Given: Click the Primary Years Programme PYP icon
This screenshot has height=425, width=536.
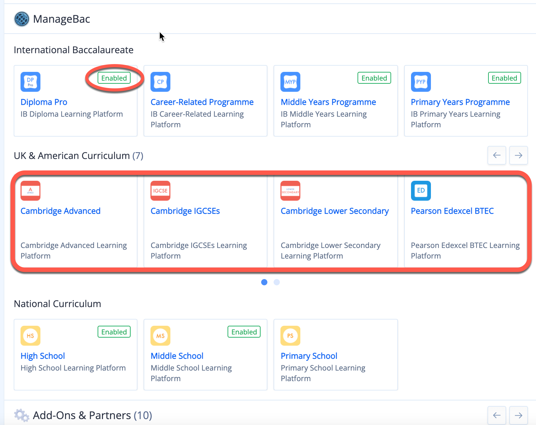Looking at the screenshot, I should point(421,82).
